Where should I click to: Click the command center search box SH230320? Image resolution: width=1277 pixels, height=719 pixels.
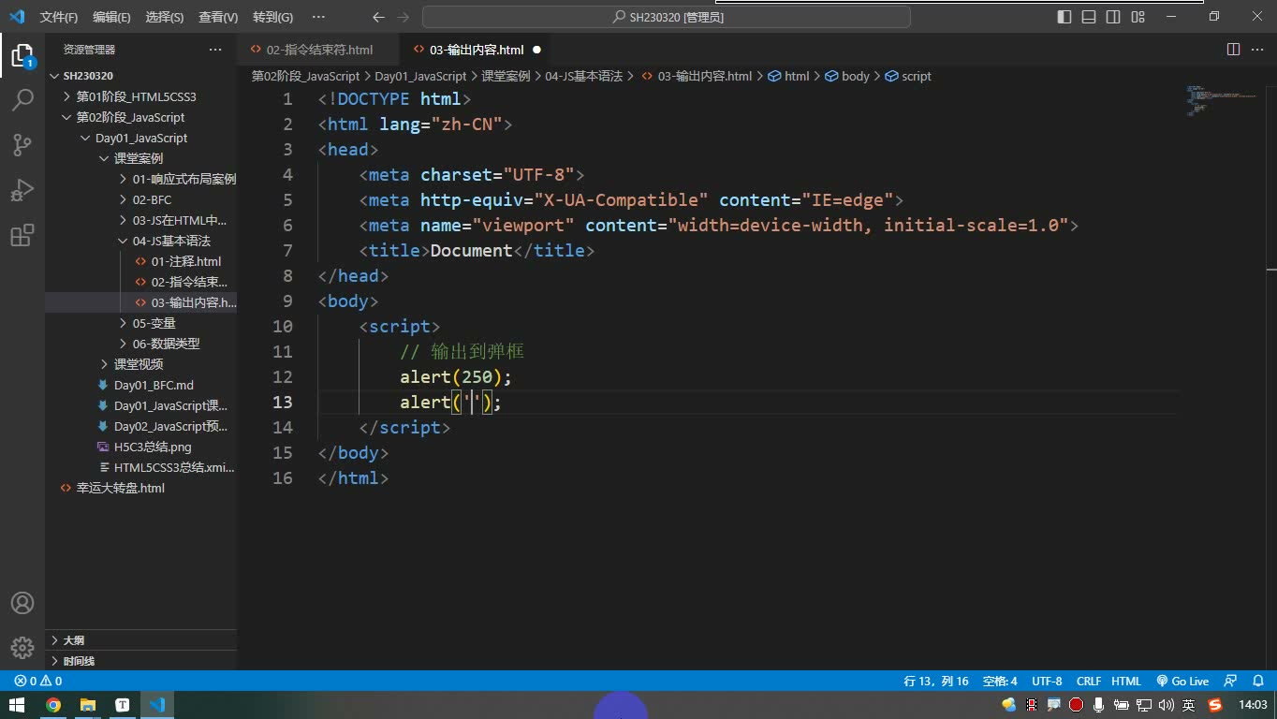pyautogui.click(x=667, y=17)
